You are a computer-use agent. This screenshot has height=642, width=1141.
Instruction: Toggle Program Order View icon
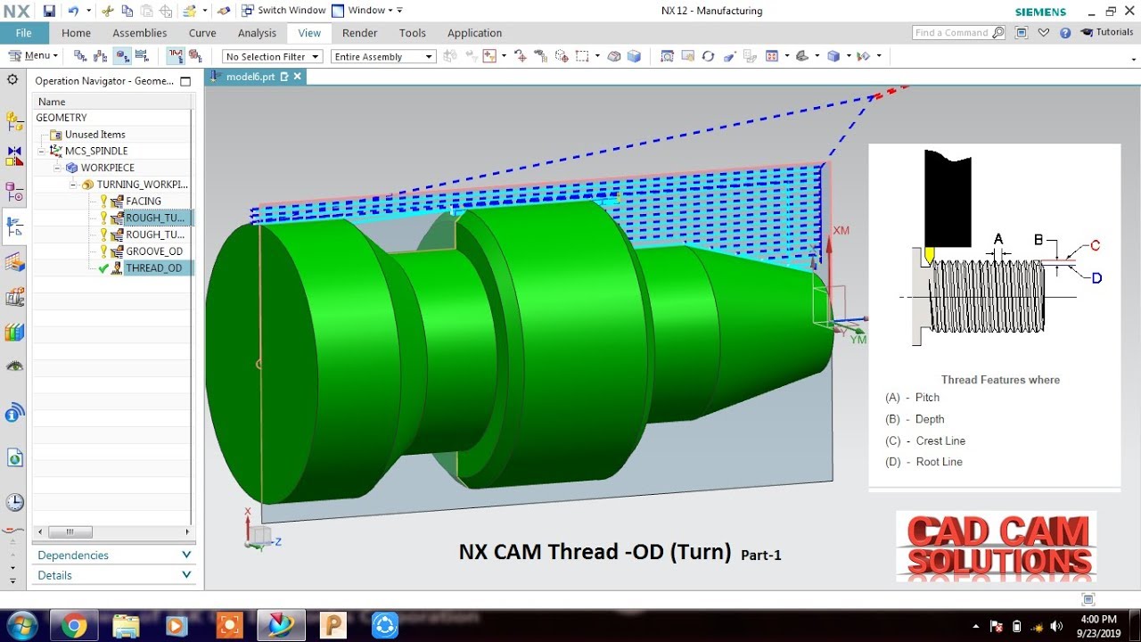pyautogui.click(x=80, y=55)
